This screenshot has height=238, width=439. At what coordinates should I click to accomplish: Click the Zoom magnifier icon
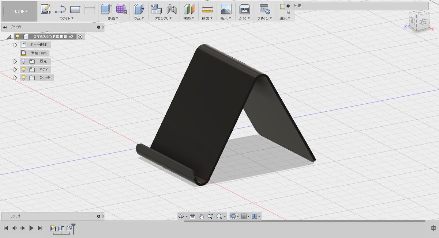pyautogui.click(x=210, y=216)
